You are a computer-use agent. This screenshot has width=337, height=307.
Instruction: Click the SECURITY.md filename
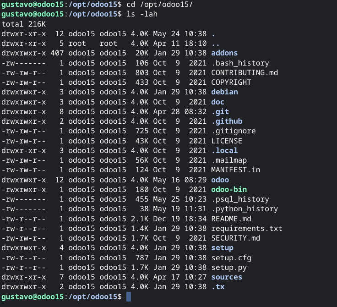(x=235, y=238)
